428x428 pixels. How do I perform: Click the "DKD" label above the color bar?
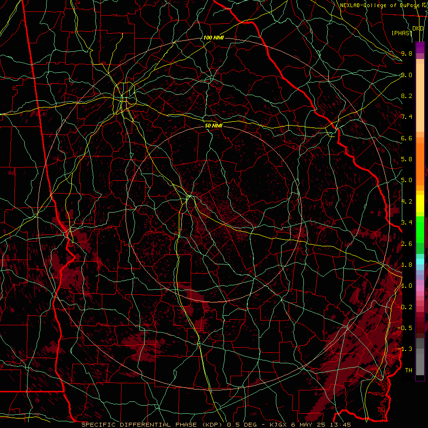[x=418, y=29]
